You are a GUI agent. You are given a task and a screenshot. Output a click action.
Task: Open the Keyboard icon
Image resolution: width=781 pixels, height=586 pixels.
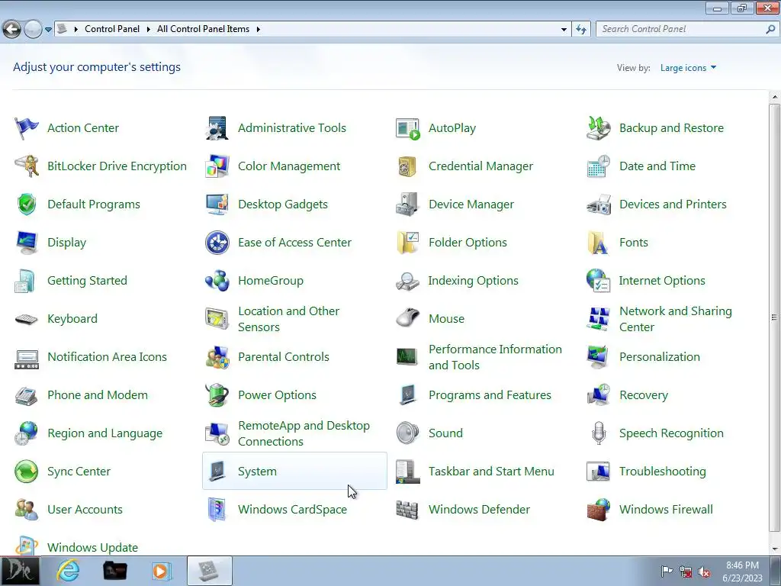pos(27,319)
